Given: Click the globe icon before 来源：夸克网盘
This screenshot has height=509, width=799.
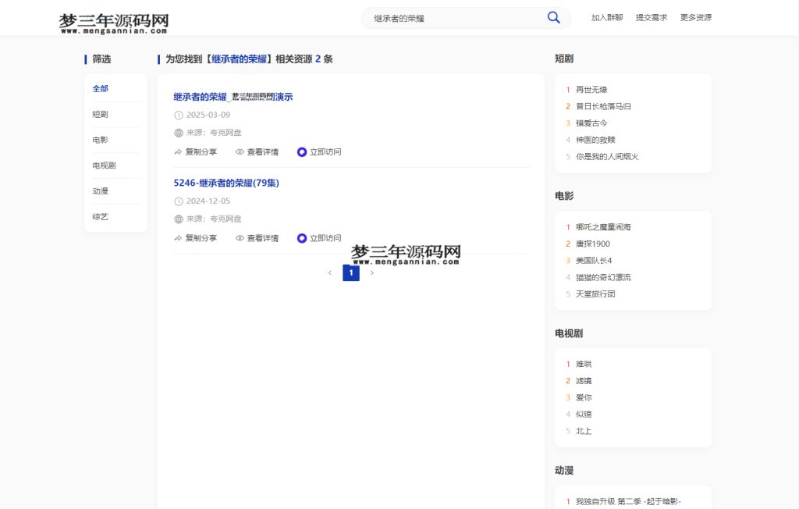Looking at the screenshot, I should tap(177, 132).
